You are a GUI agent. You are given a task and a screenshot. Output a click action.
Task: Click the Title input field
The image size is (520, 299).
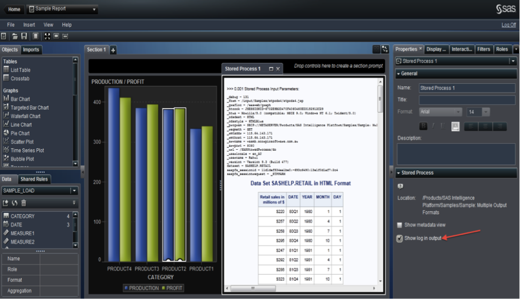467,100
